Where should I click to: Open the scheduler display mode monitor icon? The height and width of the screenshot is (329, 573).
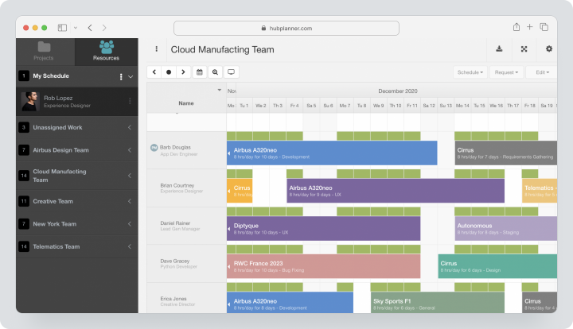coord(231,72)
